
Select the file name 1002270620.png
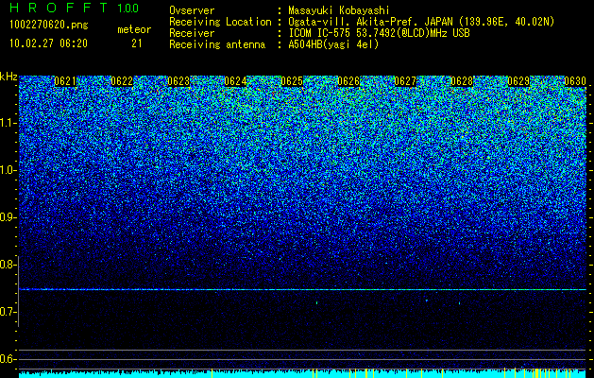[x=49, y=25]
